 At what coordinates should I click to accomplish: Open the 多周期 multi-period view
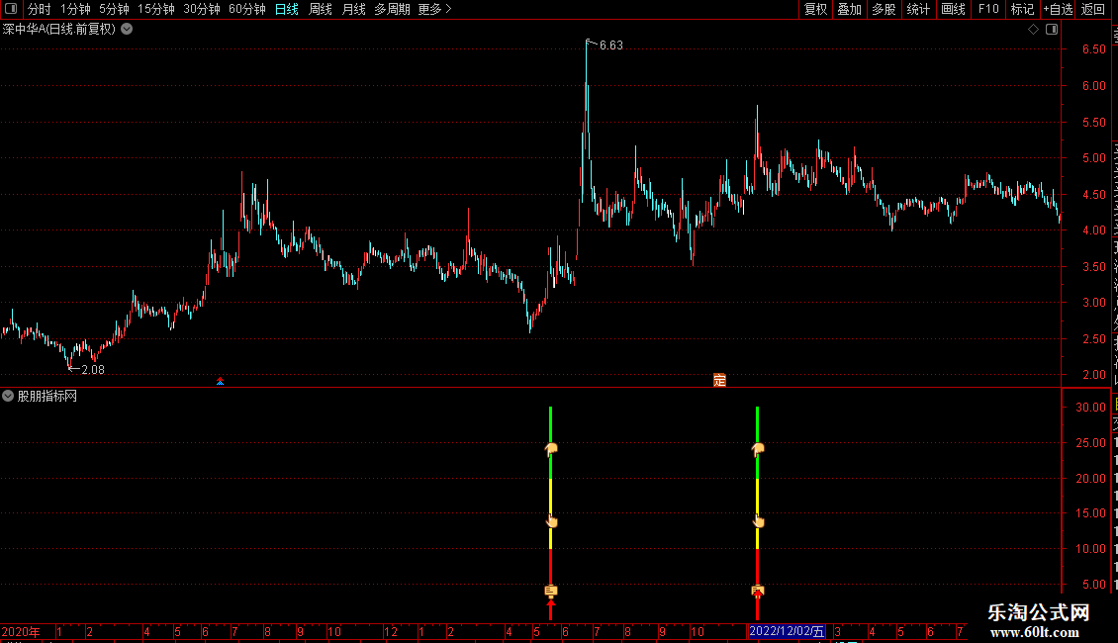click(x=392, y=9)
